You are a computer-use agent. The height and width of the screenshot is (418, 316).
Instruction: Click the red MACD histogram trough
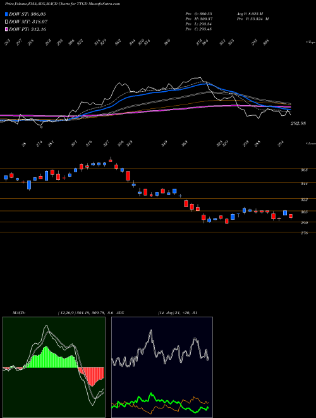pos(92,377)
